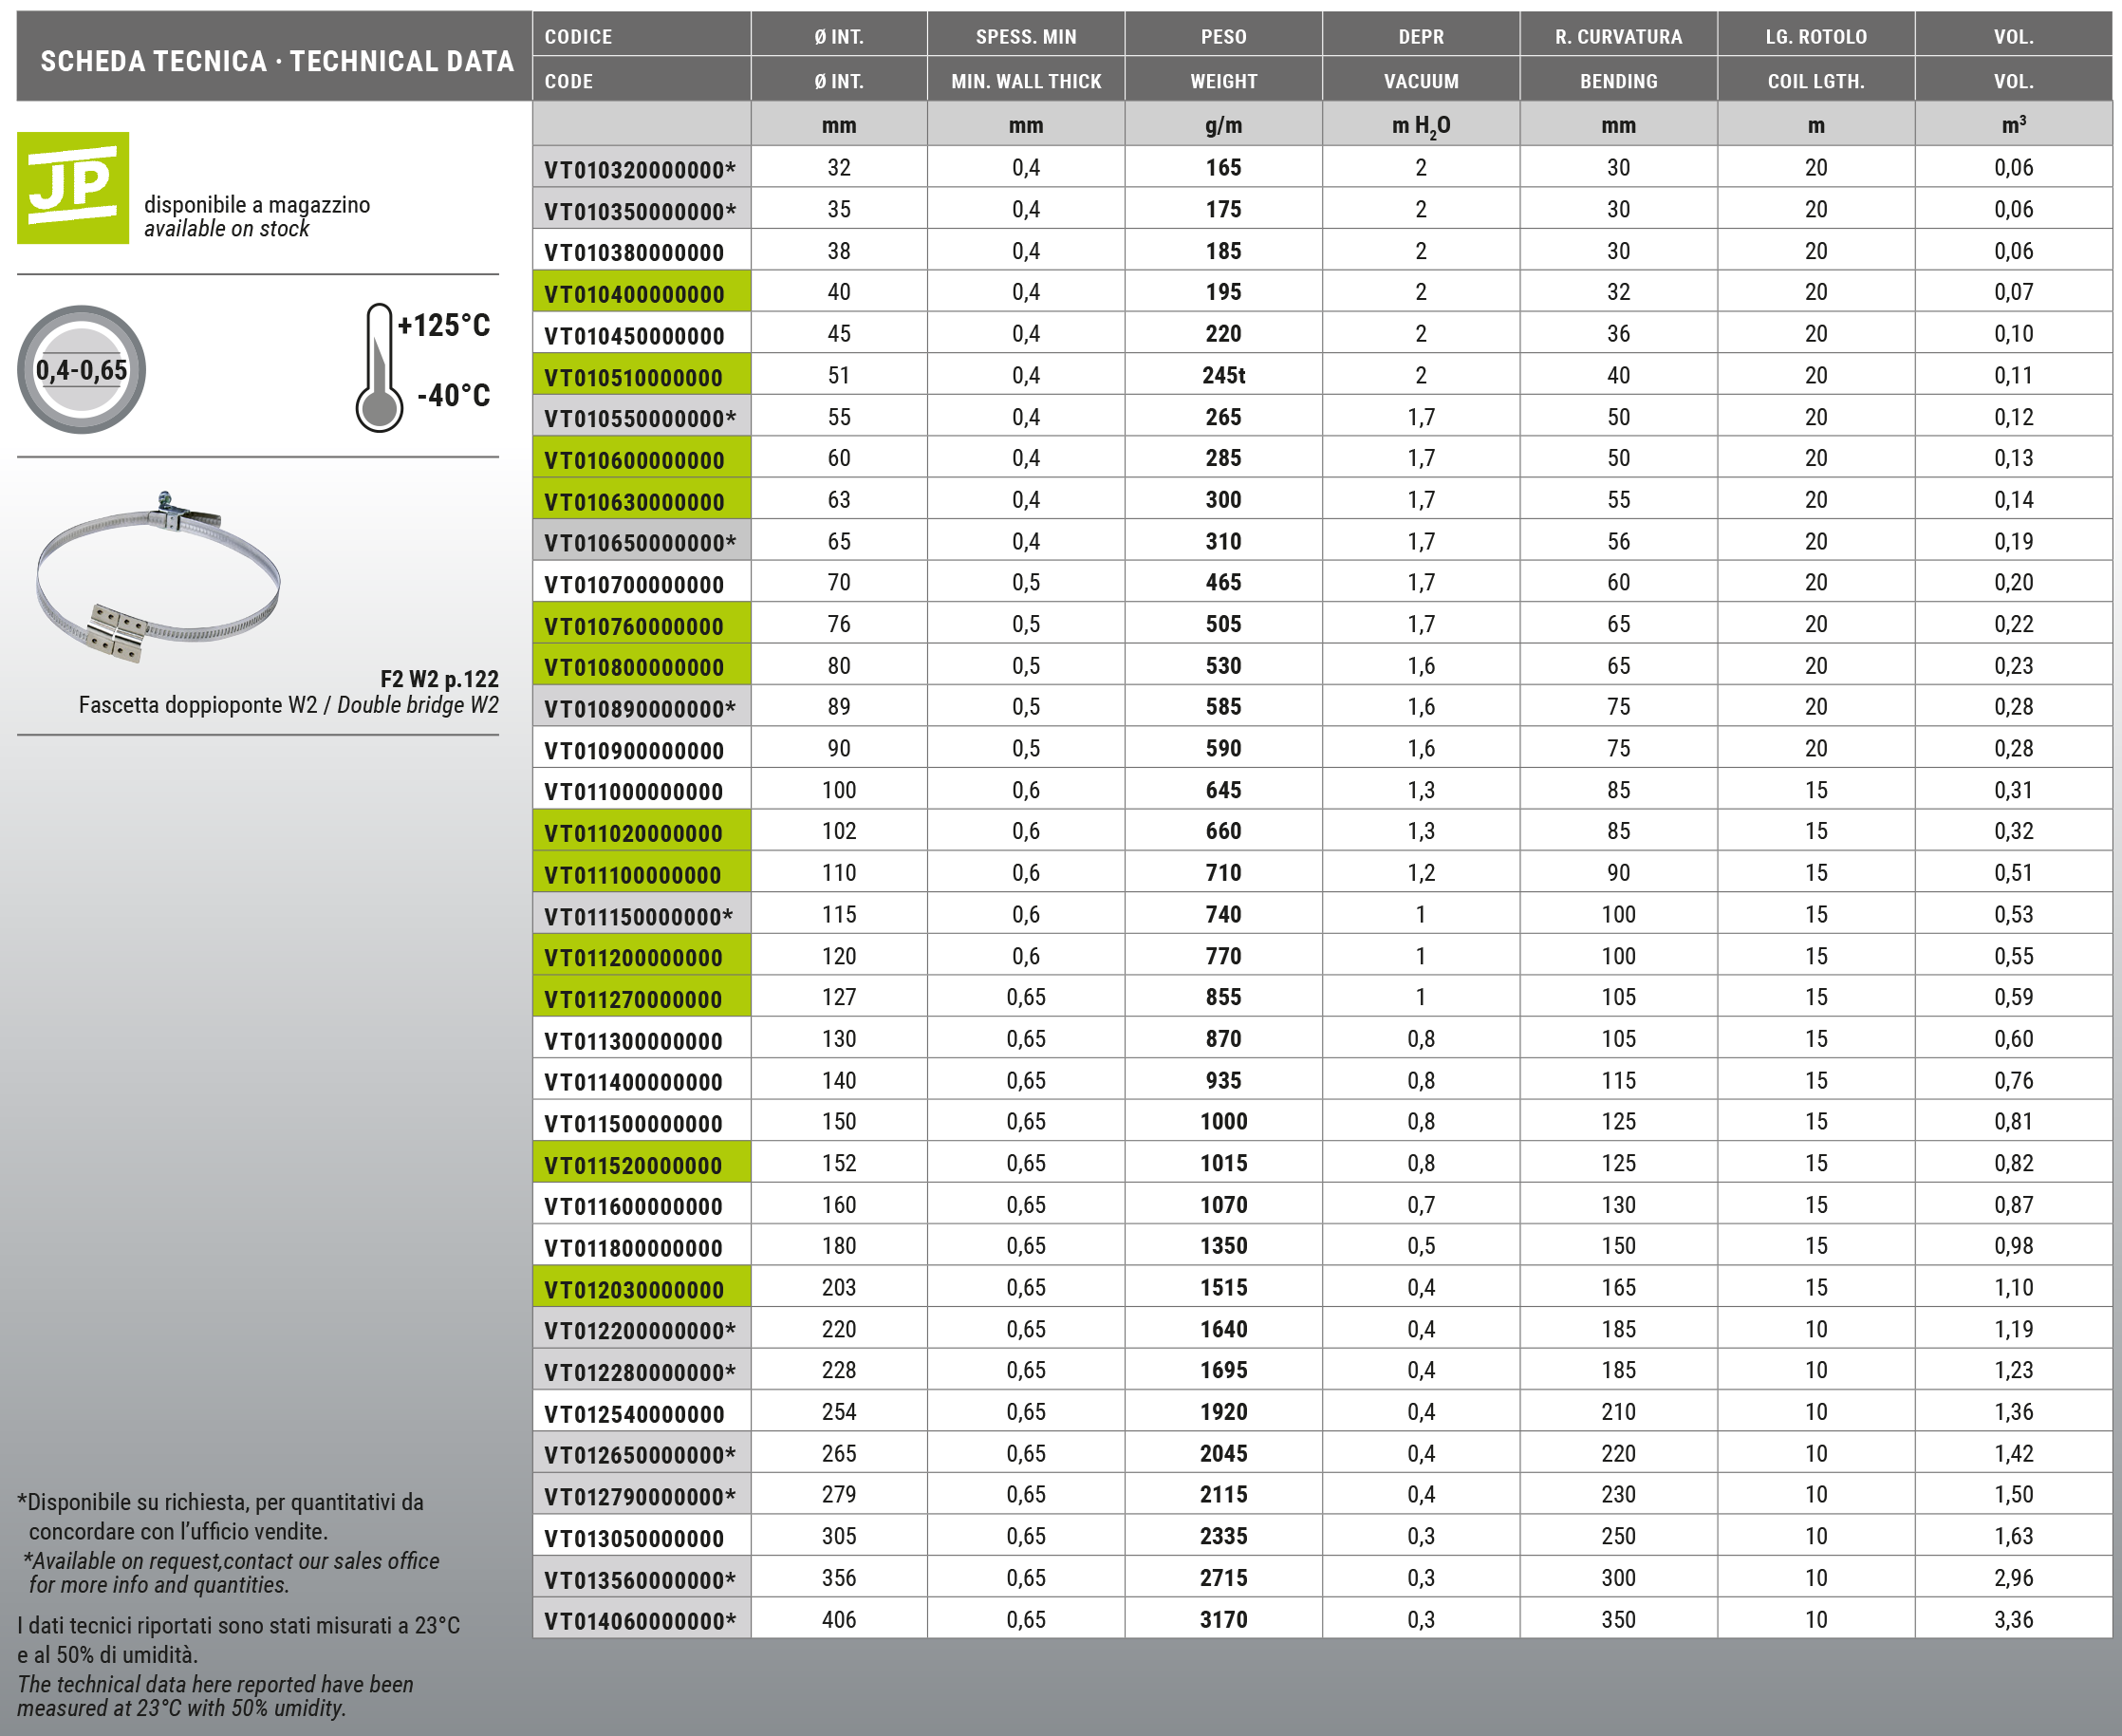Select the VT011150000000* code cell
The height and width of the screenshot is (1736, 2122).
pyautogui.click(x=639, y=916)
